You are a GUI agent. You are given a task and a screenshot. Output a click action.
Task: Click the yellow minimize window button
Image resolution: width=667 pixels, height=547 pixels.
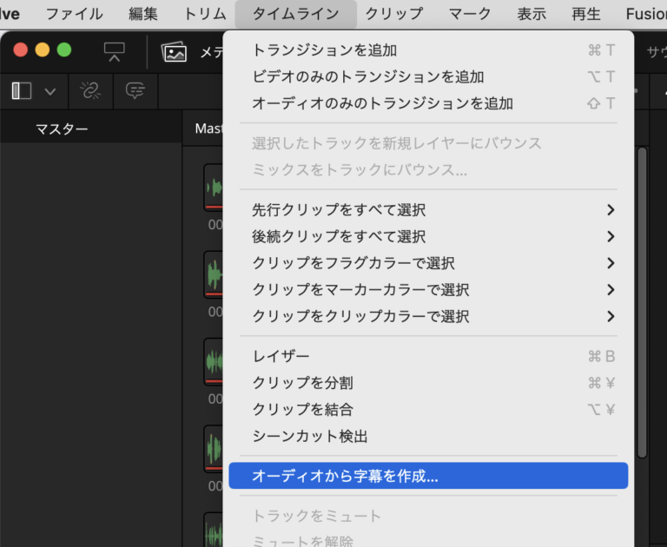click(42, 50)
